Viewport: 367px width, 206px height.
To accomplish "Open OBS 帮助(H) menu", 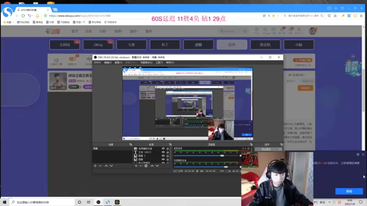I will click(170, 63).
